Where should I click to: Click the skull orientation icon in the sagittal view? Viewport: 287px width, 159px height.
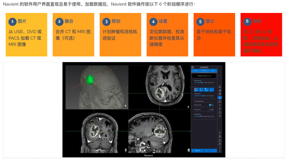[189, 150]
